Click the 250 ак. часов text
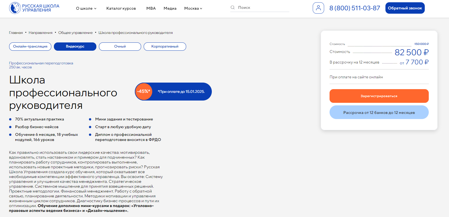Screen dimensions: 449x217 coord(20,67)
